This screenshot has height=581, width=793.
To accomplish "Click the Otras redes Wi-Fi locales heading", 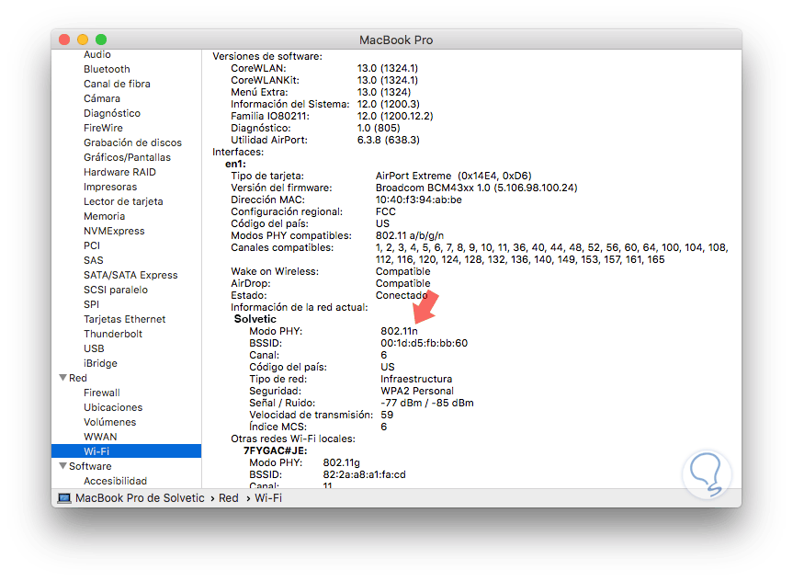I will pos(293,439).
